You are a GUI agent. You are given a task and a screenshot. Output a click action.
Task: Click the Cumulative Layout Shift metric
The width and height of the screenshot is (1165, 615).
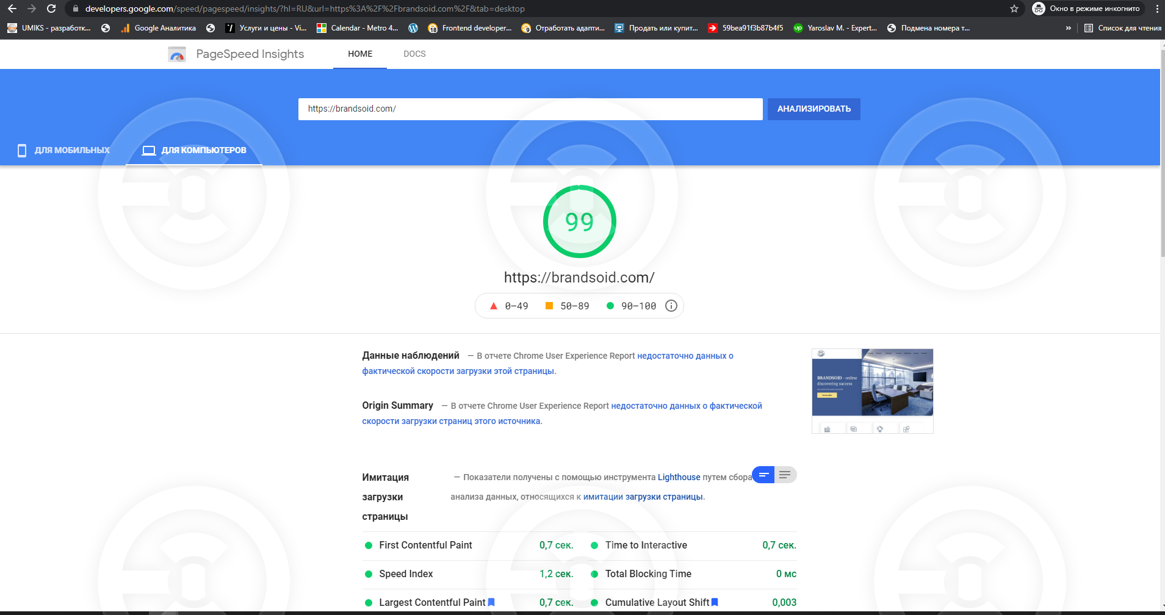tap(694, 602)
